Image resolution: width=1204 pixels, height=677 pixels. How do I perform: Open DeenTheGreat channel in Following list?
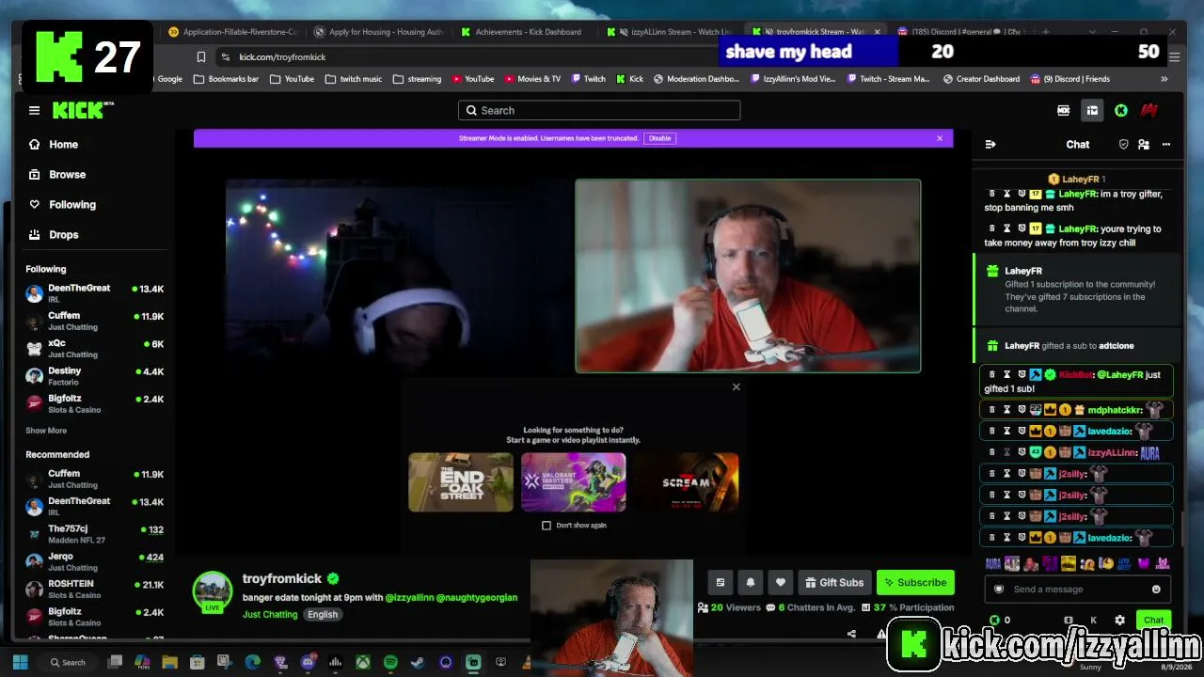click(x=94, y=293)
